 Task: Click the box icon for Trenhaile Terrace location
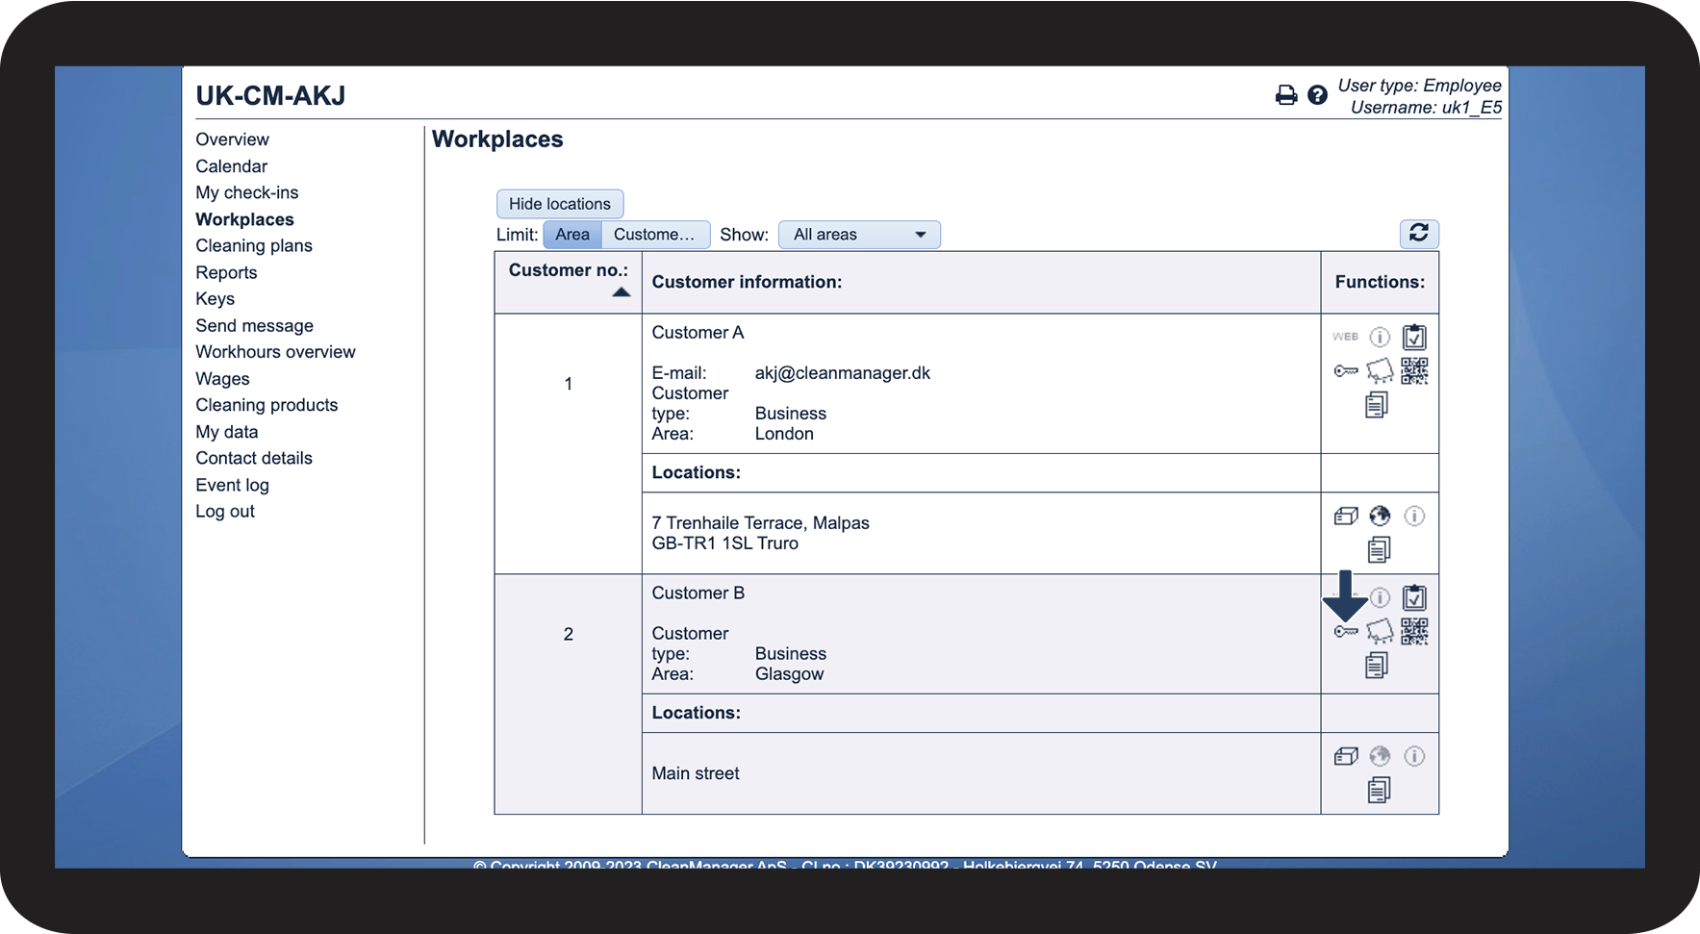point(1346,517)
